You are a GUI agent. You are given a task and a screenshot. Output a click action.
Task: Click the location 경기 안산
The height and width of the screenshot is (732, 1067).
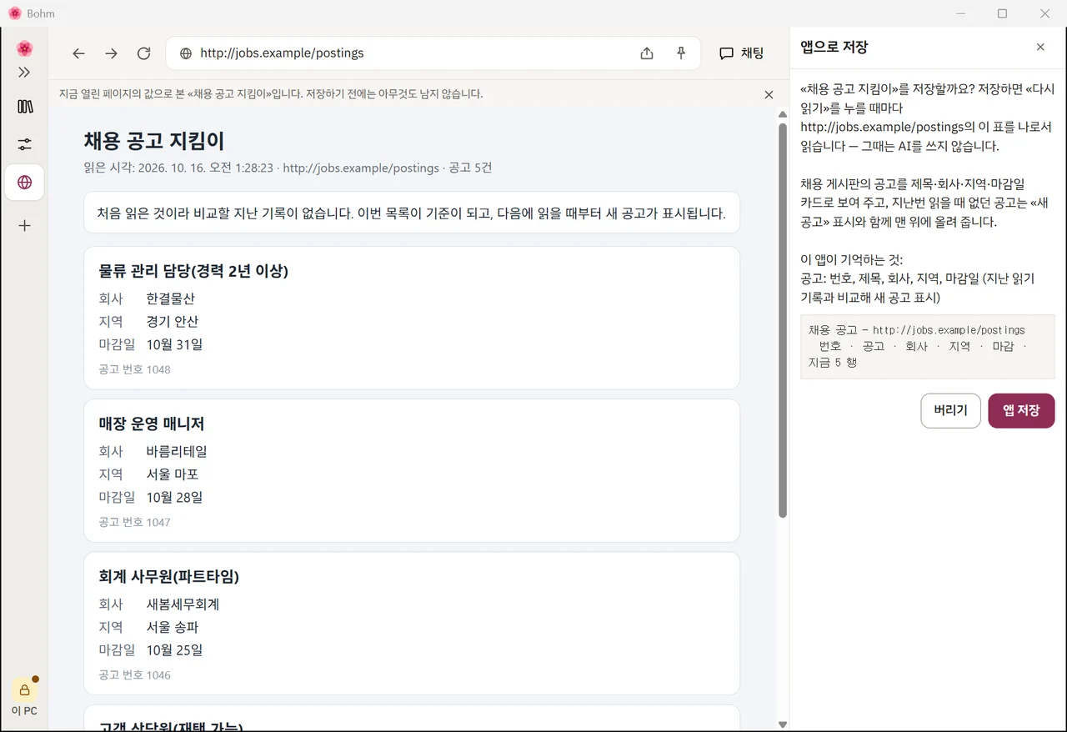click(x=173, y=321)
